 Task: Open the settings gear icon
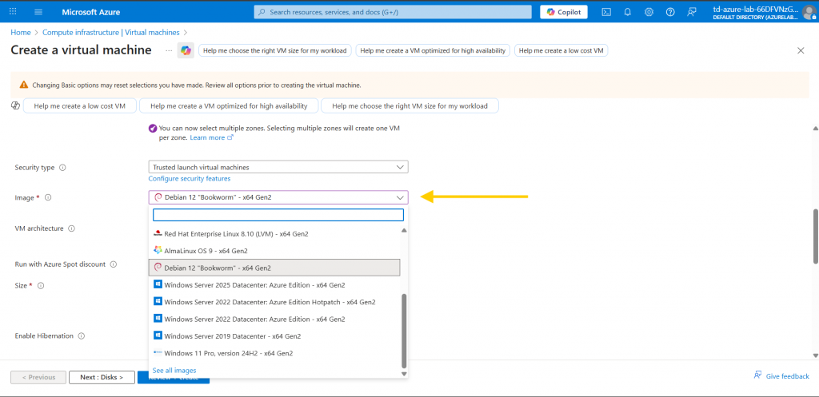click(x=649, y=12)
